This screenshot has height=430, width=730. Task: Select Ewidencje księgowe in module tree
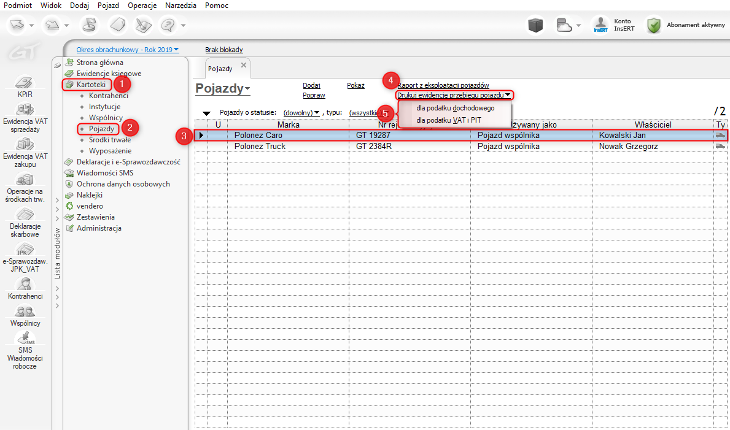[x=109, y=74]
